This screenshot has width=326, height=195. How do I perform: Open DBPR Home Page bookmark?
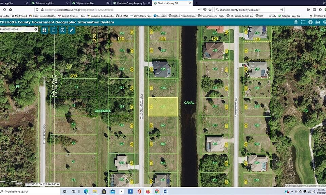coord(141,16)
